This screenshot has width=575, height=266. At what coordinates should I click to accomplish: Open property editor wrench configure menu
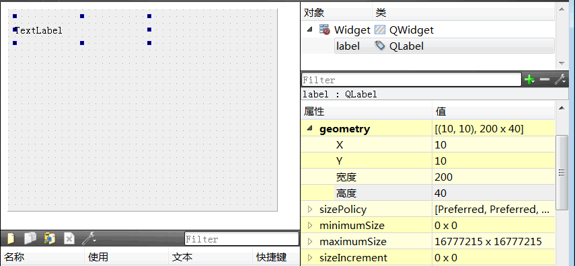560,79
